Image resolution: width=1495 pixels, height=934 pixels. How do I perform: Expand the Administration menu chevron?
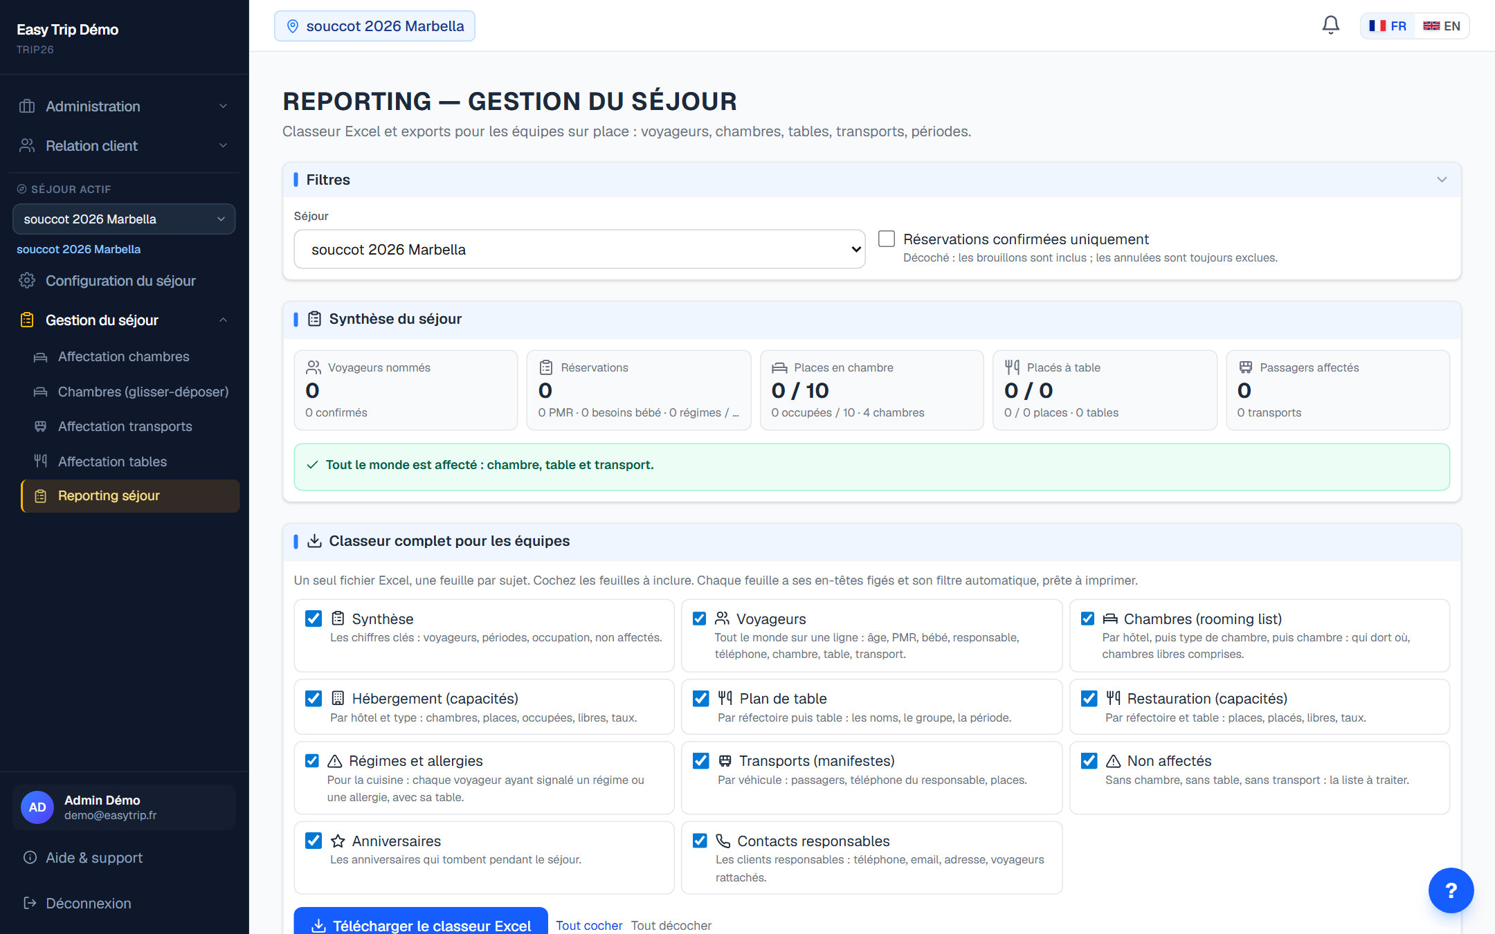223,106
